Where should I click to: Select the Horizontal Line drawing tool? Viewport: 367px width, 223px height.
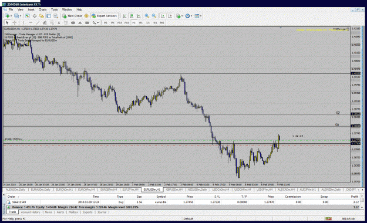coord(31,23)
